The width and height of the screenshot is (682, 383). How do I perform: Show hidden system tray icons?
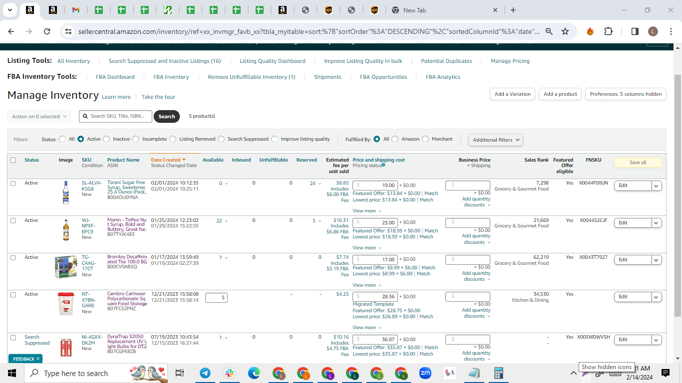[x=574, y=373]
